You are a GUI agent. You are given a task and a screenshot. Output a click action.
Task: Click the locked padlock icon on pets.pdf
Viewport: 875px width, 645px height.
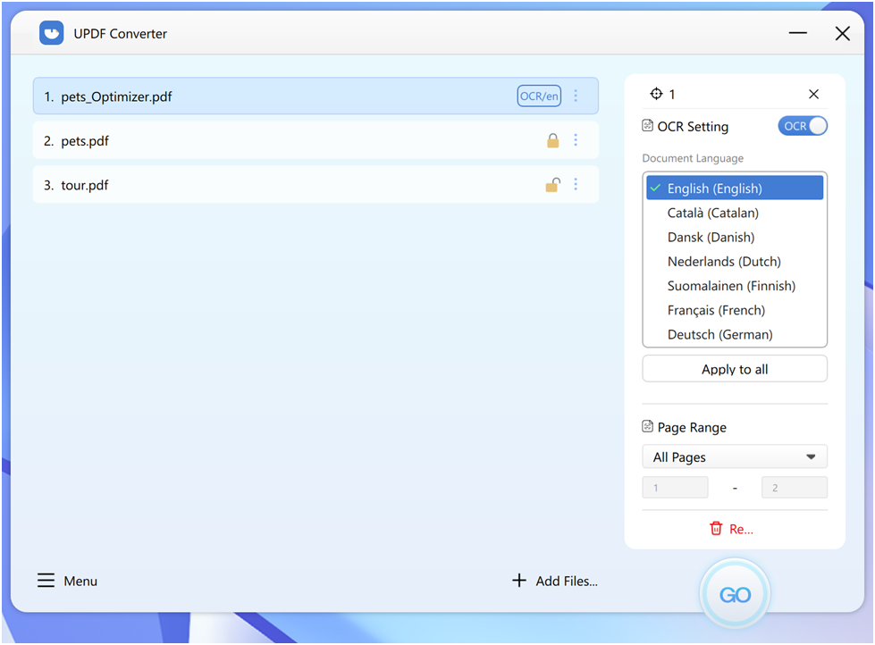tap(553, 140)
